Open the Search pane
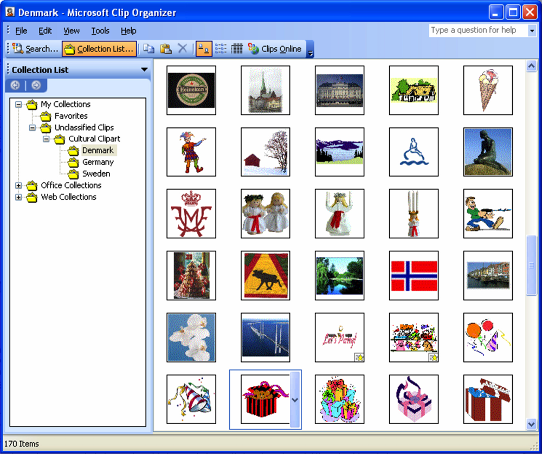542x454 pixels. (x=34, y=49)
